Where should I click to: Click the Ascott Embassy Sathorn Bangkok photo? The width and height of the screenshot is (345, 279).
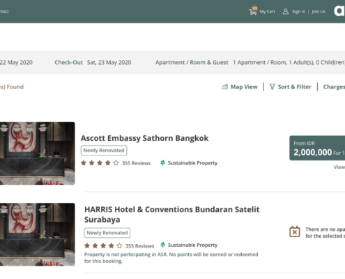[x=38, y=153]
